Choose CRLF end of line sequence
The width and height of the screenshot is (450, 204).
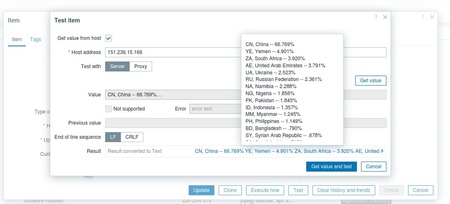click(x=132, y=137)
